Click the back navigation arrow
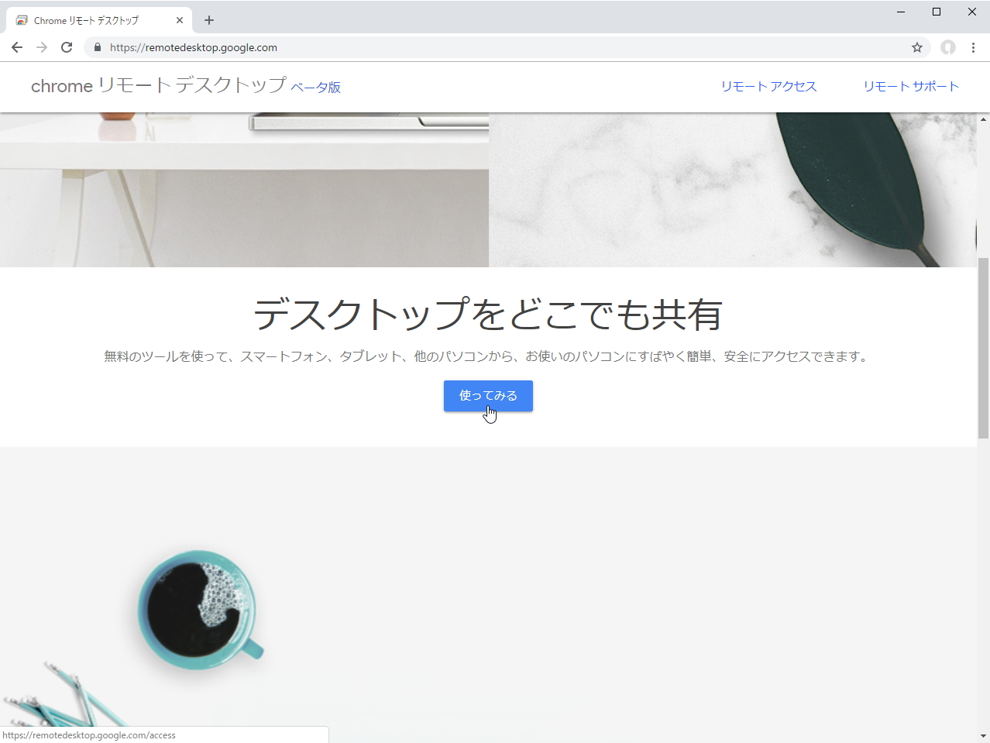Image resolution: width=990 pixels, height=743 pixels. (17, 47)
